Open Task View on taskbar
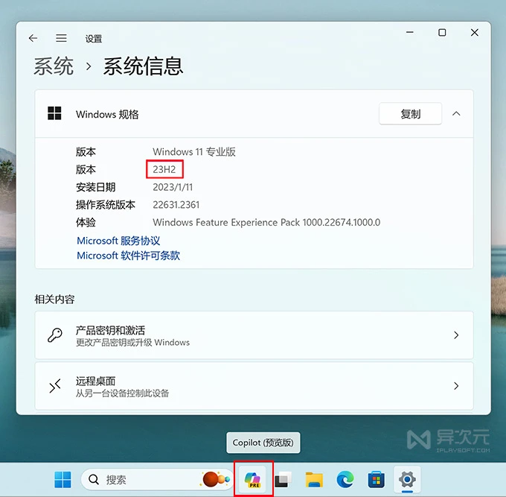The width and height of the screenshot is (506, 497). pyautogui.click(x=283, y=480)
